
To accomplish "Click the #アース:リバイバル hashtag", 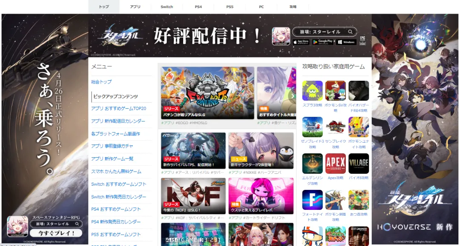I will tap(192, 172).
